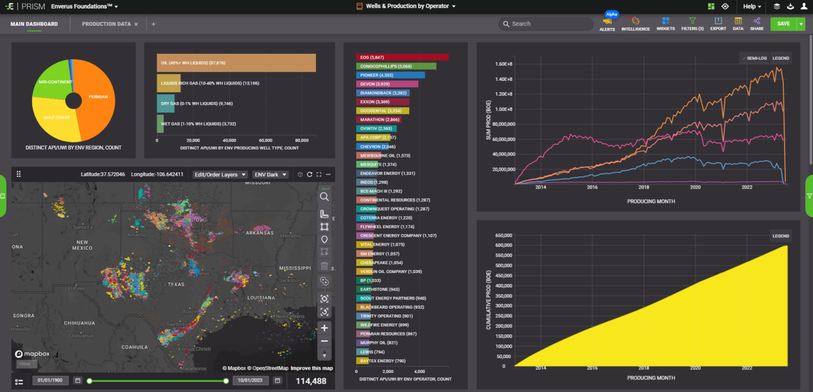This screenshot has width=813, height=392.
Task: Open the EXPORT options
Action: (718, 24)
